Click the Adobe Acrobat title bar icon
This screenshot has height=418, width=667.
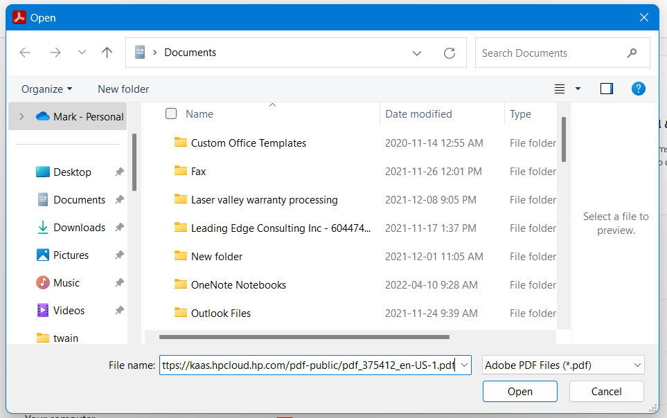click(19, 17)
